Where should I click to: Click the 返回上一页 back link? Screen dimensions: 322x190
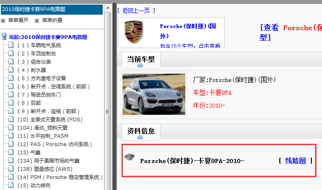[x=136, y=11]
